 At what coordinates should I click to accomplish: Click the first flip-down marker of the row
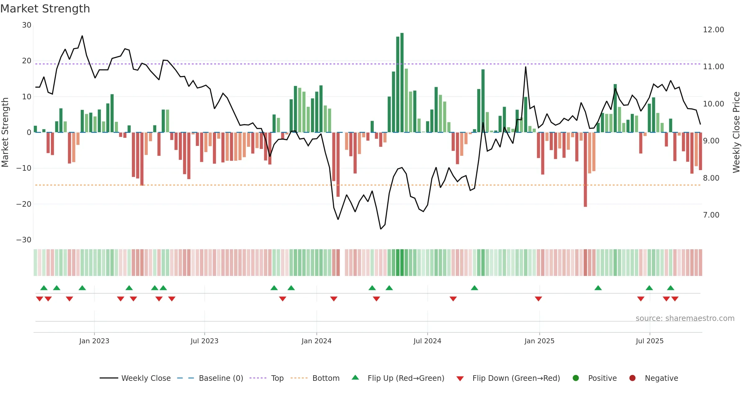coord(39,299)
